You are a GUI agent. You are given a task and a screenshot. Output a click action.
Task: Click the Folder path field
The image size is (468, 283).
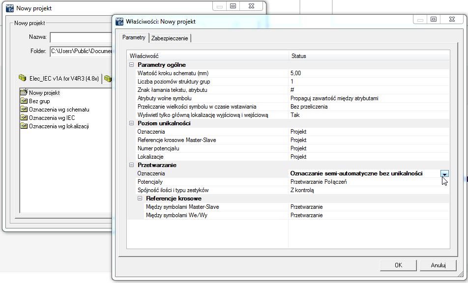[x=81, y=51]
